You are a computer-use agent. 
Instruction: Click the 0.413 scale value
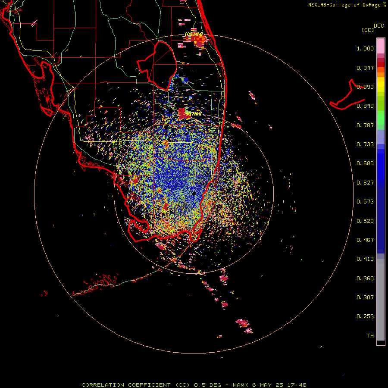pyautogui.click(x=365, y=259)
